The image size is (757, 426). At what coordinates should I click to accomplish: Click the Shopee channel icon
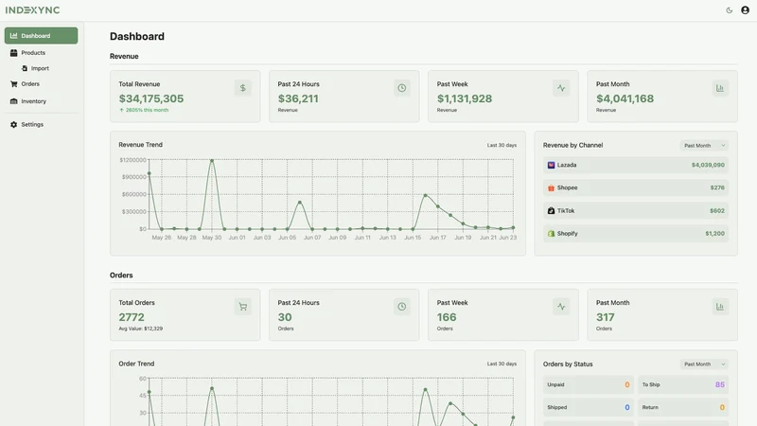pos(551,187)
